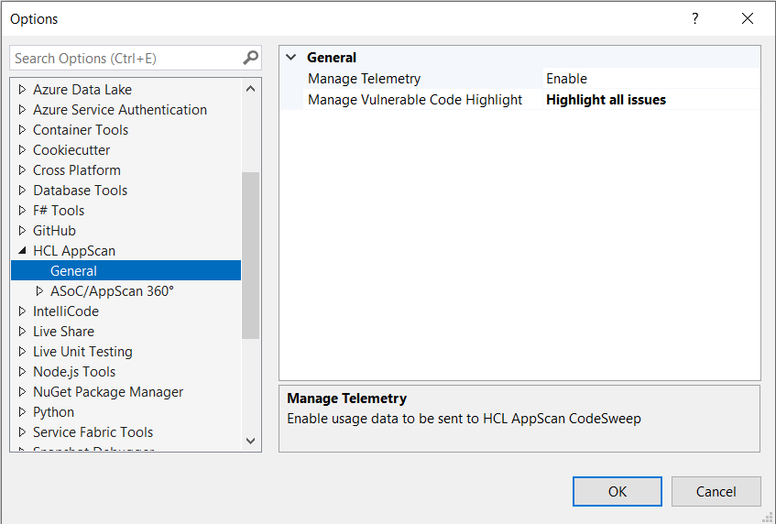
Task: Select the Database Tools label
Action: (x=81, y=190)
